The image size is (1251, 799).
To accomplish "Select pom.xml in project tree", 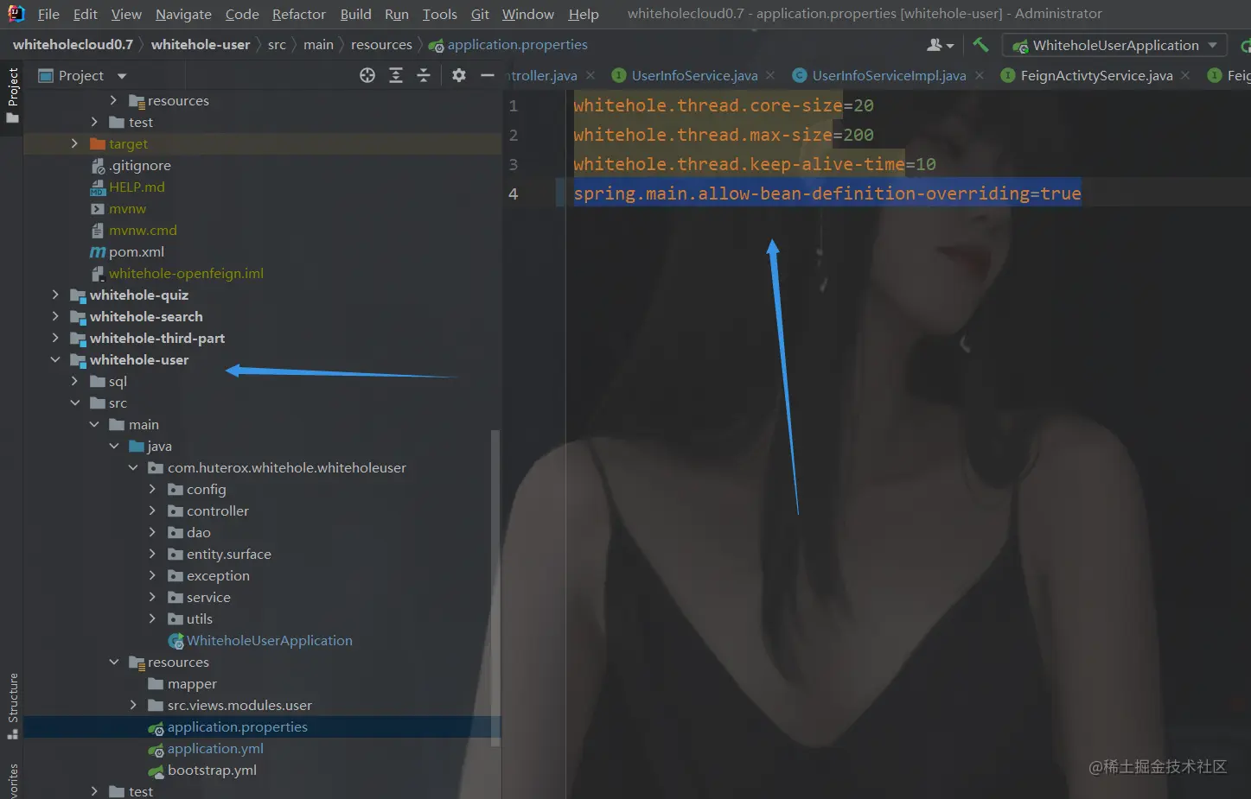I will (x=136, y=251).
